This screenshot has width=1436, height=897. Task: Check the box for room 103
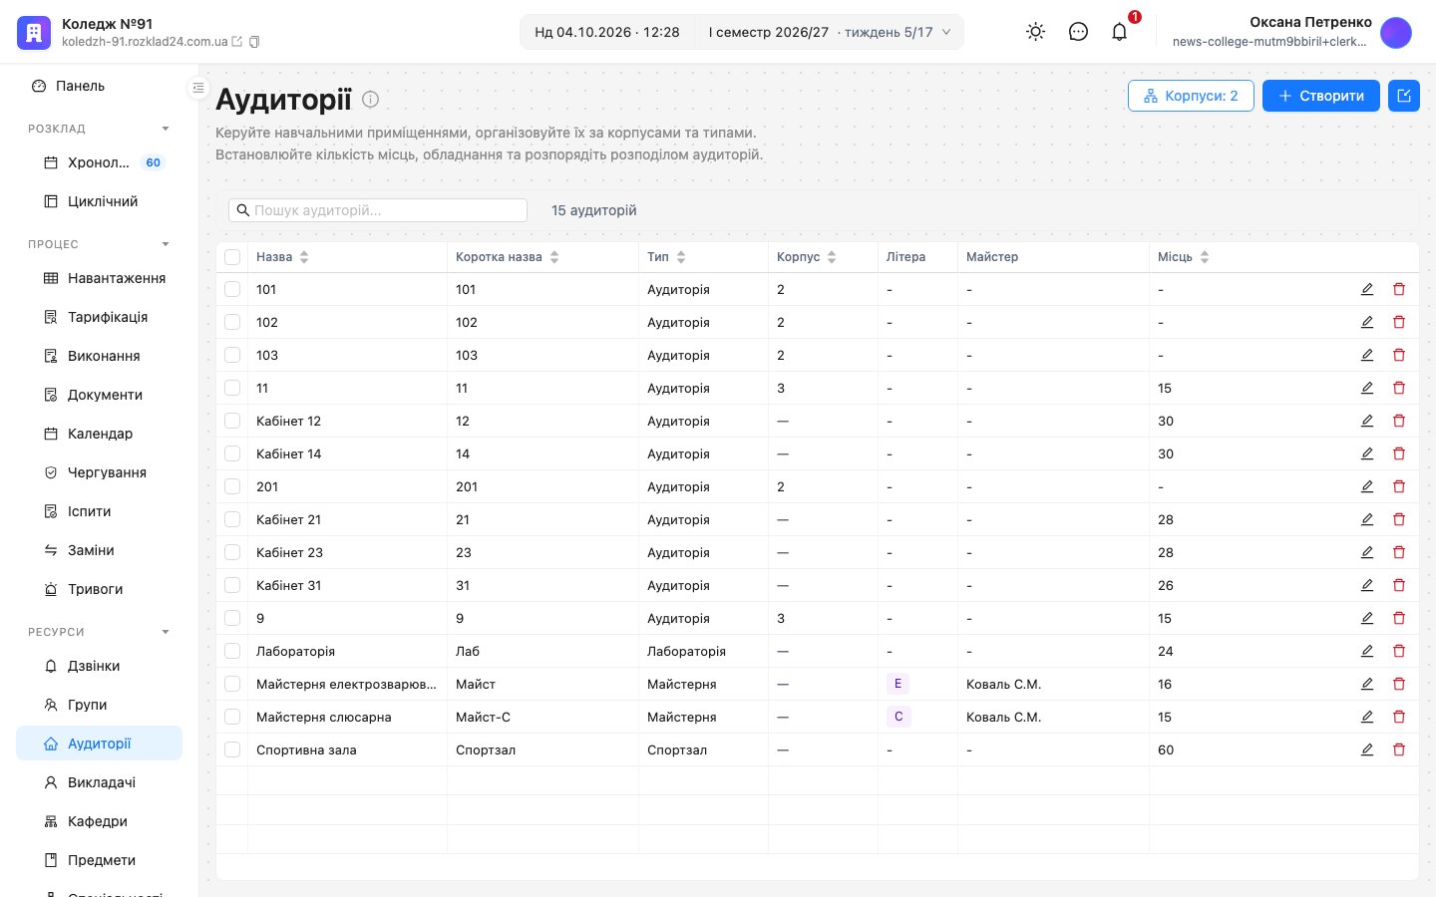(x=232, y=355)
